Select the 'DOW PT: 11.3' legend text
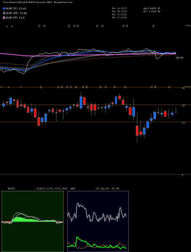The image size is (191, 252). click(15, 18)
